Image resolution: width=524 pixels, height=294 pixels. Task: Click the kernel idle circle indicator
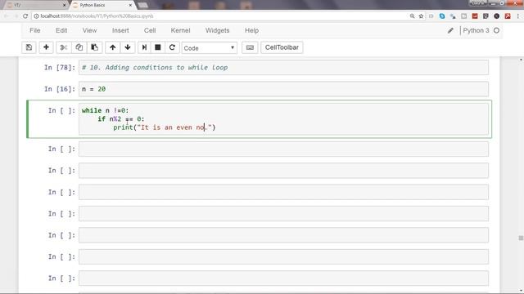click(x=497, y=30)
